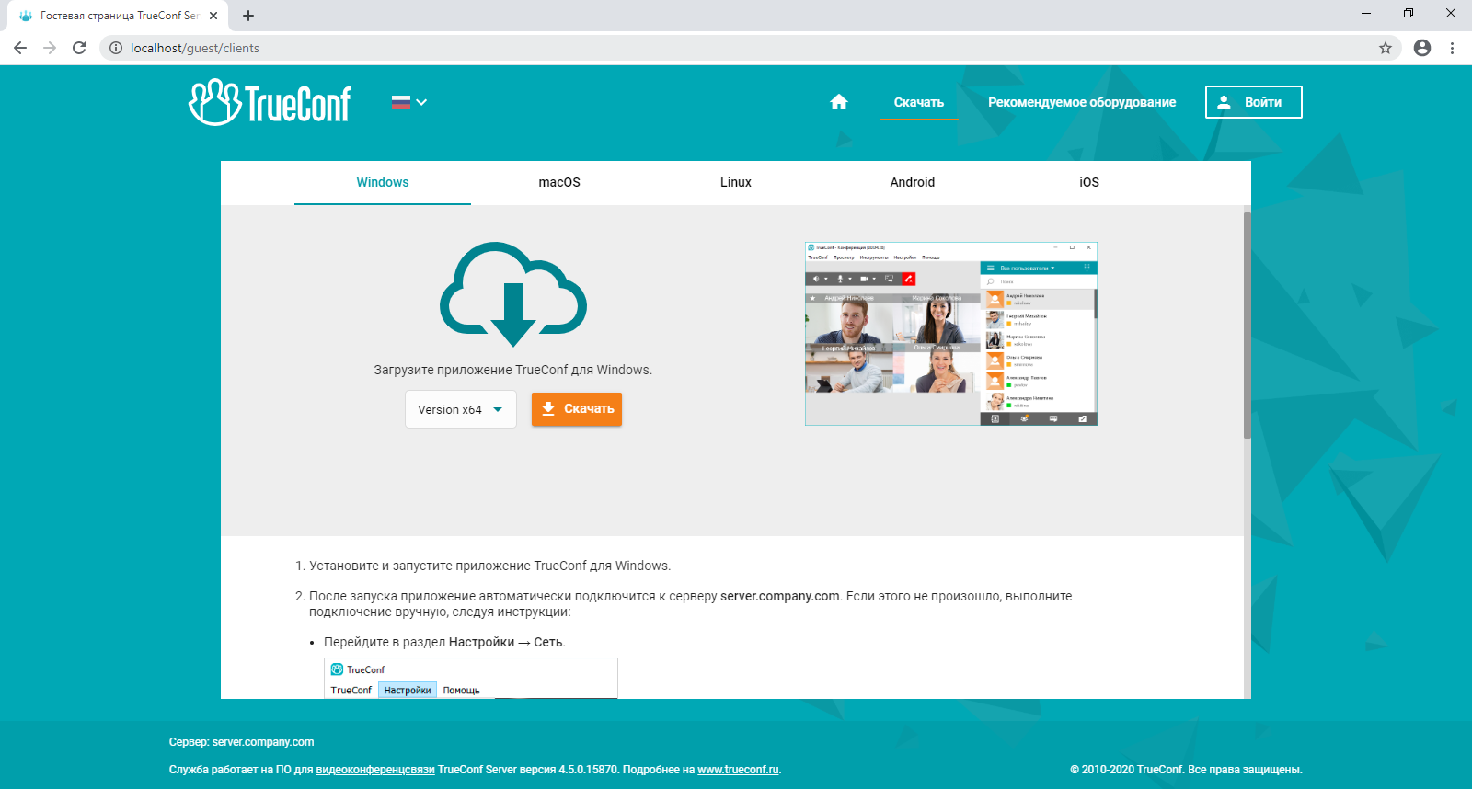The image size is (1472, 789).
Task: Go to the home page icon
Action: pyautogui.click(x=839, y=102)
